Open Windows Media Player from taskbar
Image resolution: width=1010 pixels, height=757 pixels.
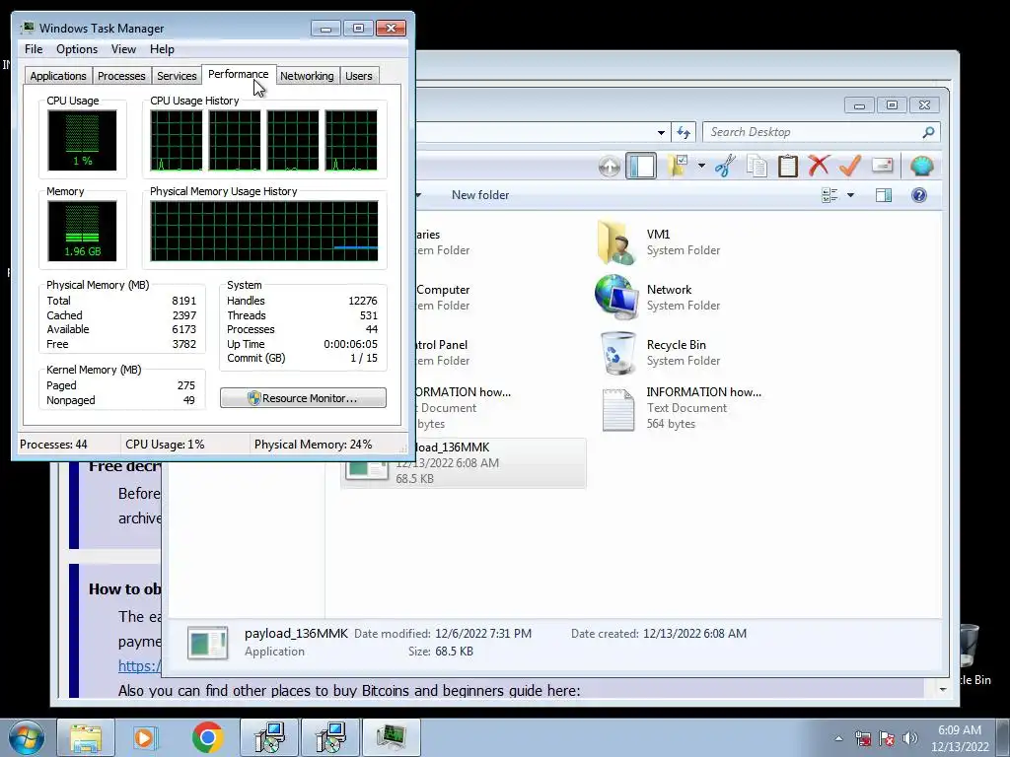pyautogui.click(x=144, y=737)
